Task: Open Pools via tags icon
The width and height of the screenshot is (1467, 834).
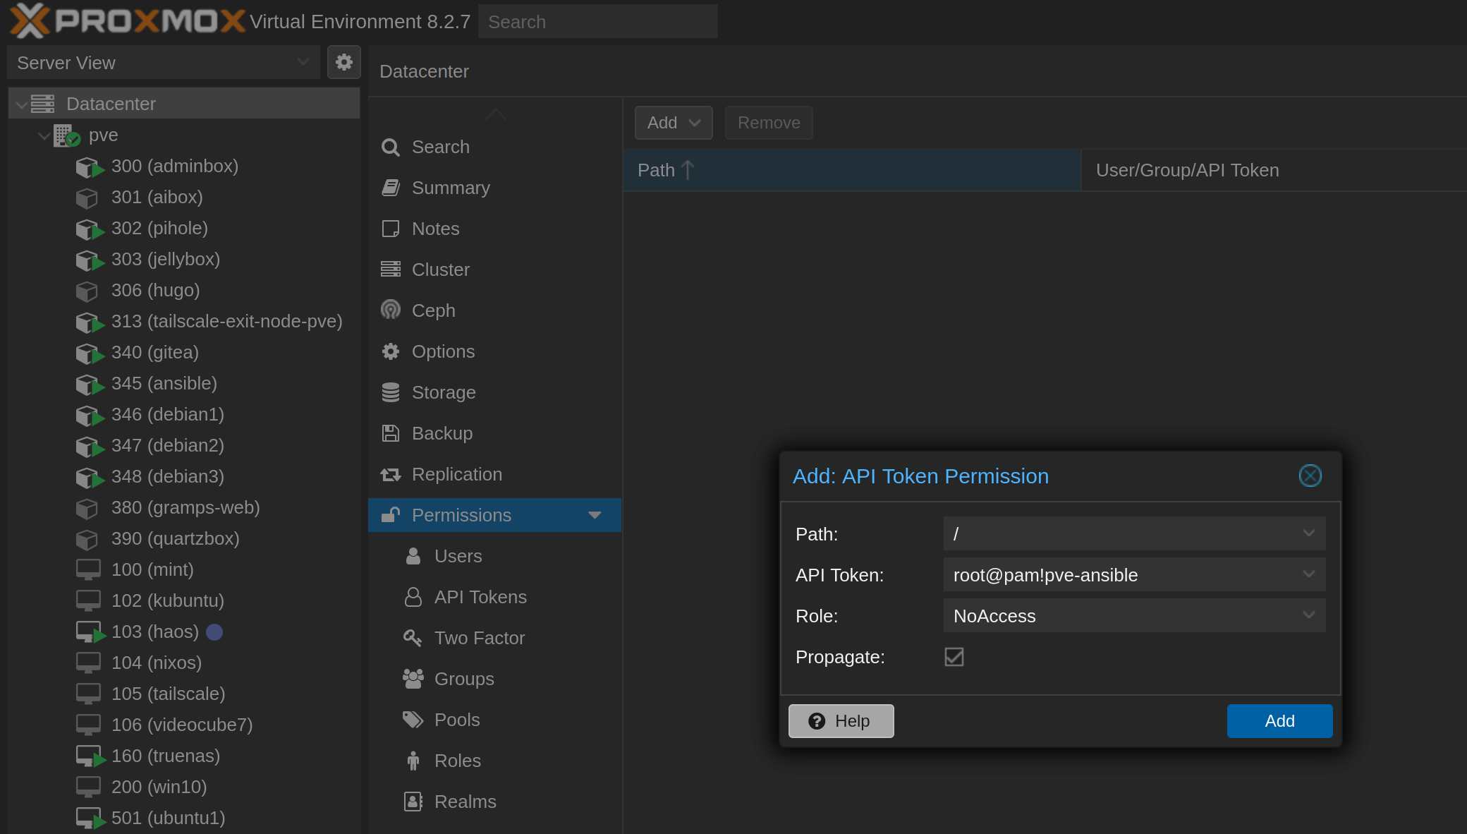Action: point(413,720)
